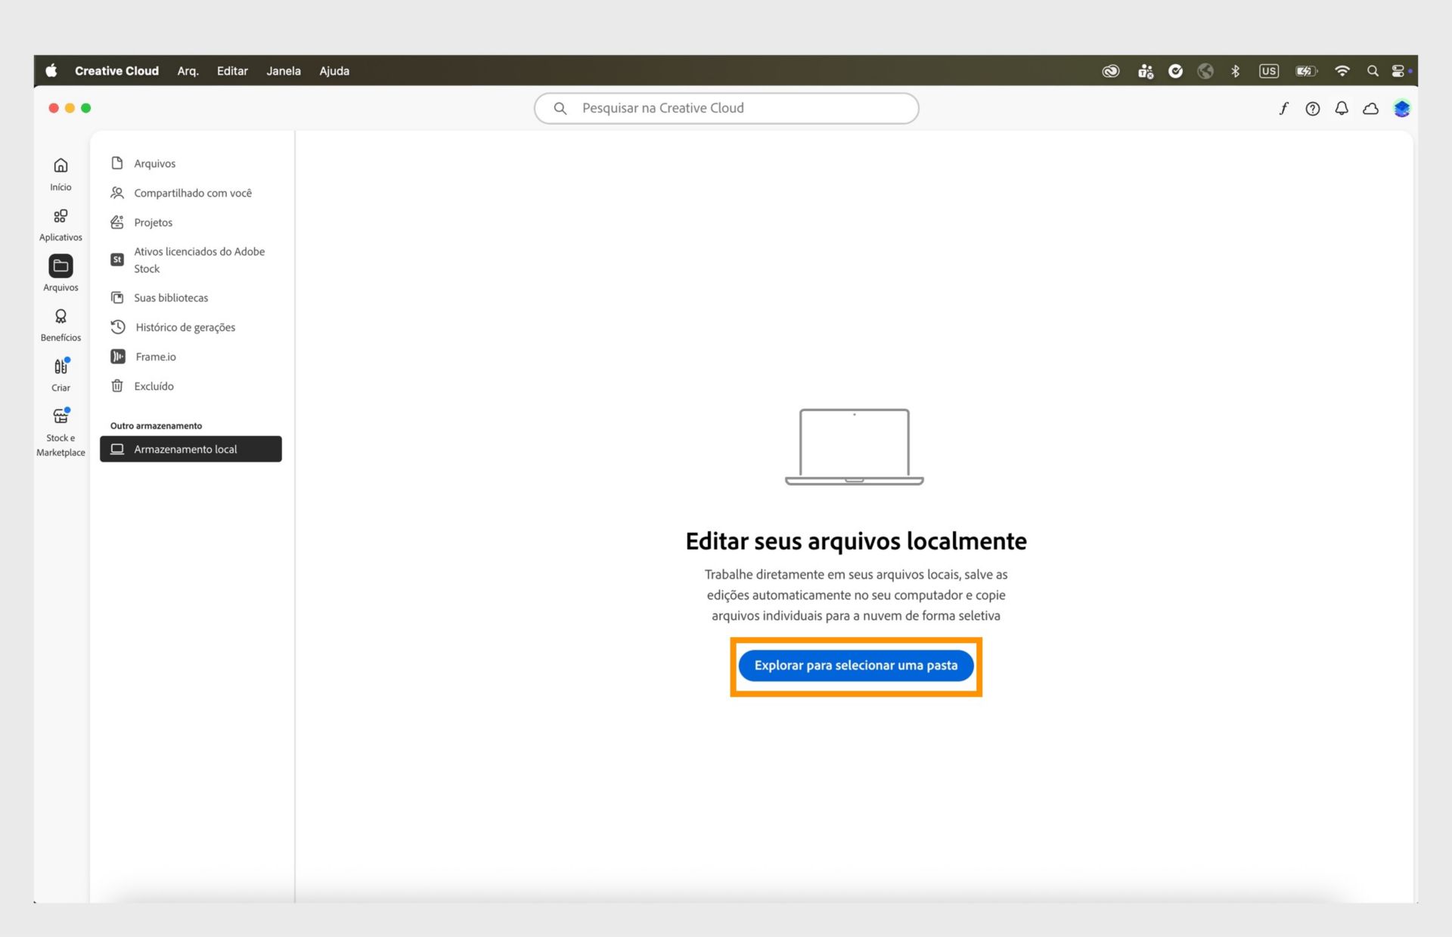Open the Início home section

[60, 175]
